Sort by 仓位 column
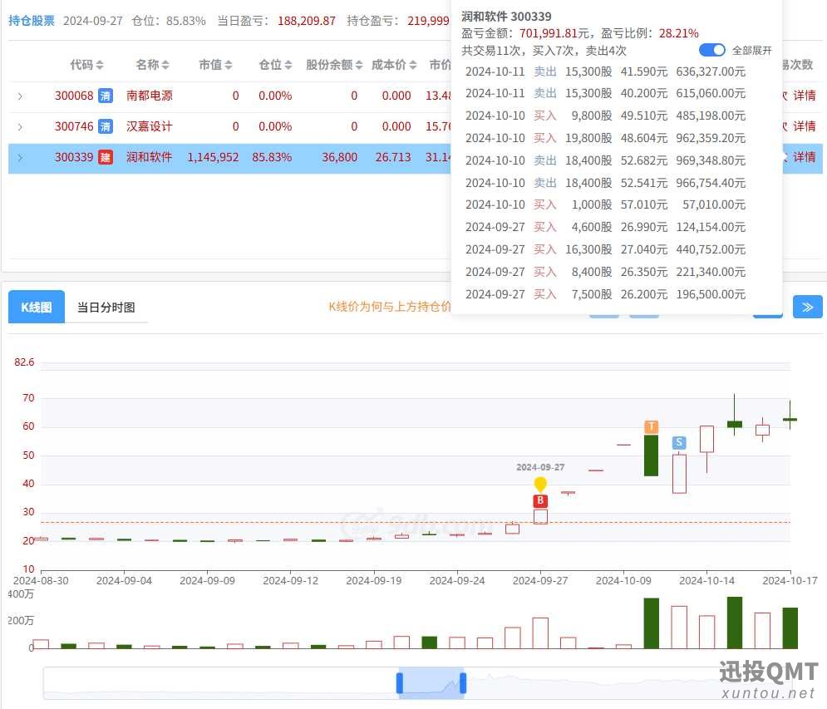This screenshot has width=827, height=709. click(275, 65)
